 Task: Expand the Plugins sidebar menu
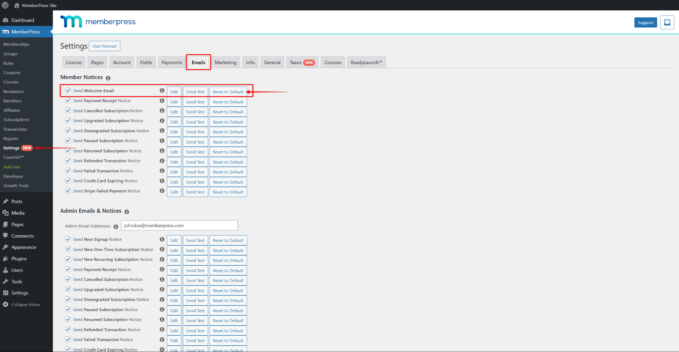(19, 258)
